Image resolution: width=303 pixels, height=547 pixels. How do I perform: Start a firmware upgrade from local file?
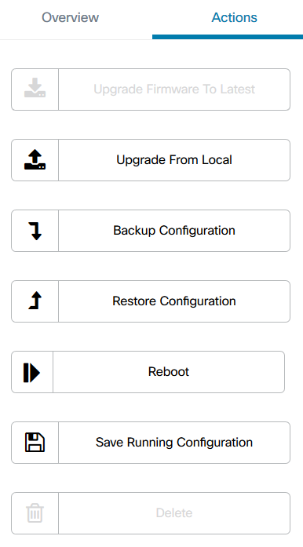tap(151, 160)
